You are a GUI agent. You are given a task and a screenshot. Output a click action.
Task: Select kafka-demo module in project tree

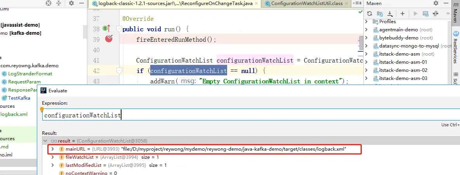25,33
